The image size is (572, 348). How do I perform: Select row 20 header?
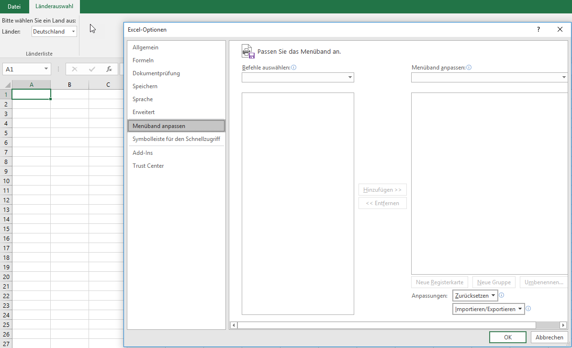point(6,277)
